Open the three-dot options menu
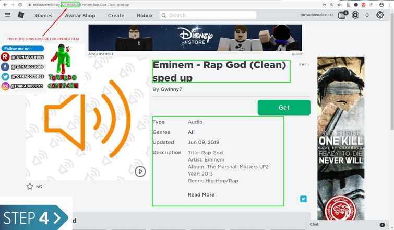Screen dimensions: 394x230 pos(303,65)
